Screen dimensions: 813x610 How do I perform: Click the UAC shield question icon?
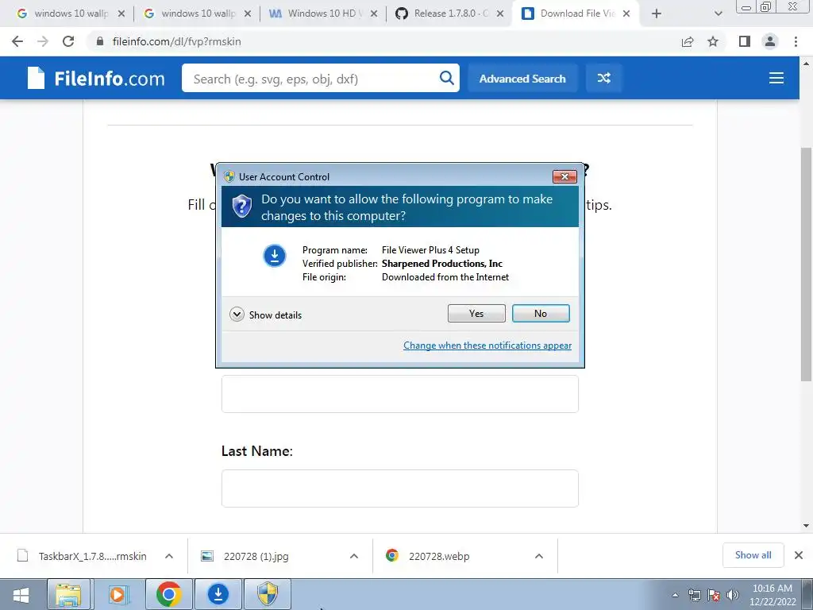point(241,207)
